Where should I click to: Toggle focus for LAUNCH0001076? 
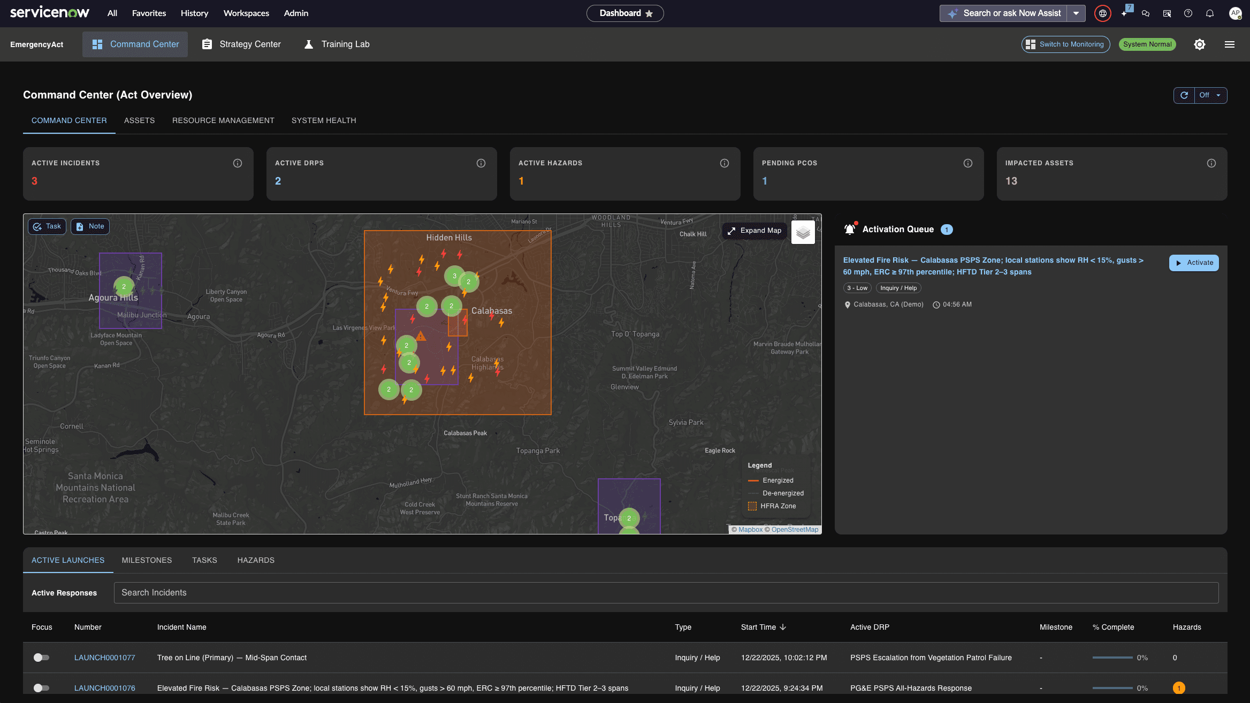coord(41,688)
